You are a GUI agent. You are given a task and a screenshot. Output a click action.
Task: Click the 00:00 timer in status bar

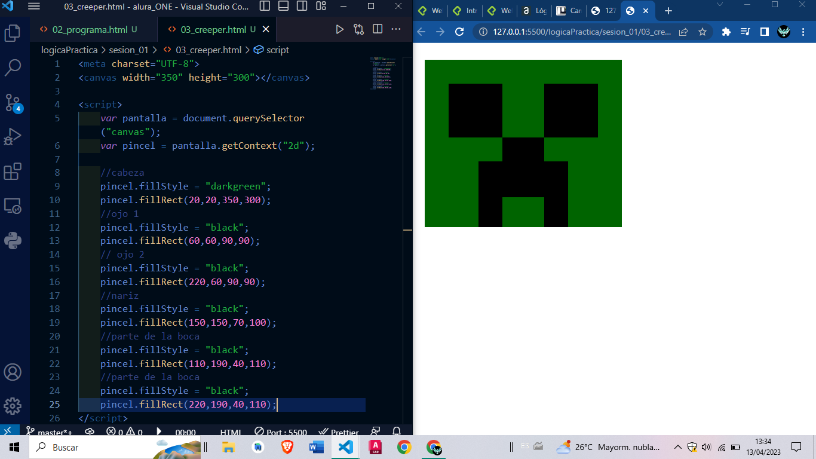pos(185,433)
